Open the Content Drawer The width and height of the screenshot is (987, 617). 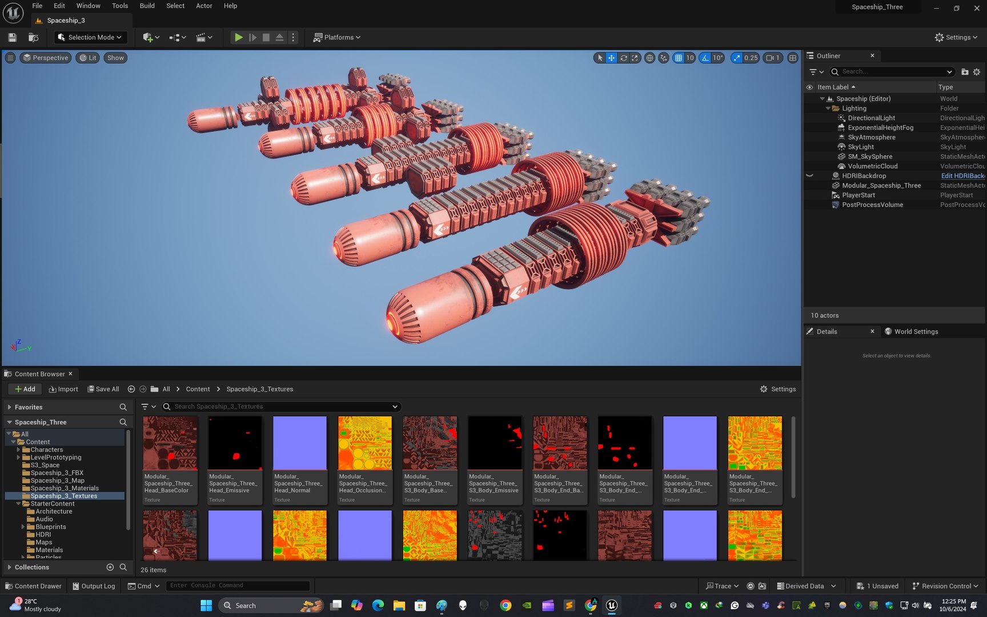pyautogui.click(x=33, y=586)
